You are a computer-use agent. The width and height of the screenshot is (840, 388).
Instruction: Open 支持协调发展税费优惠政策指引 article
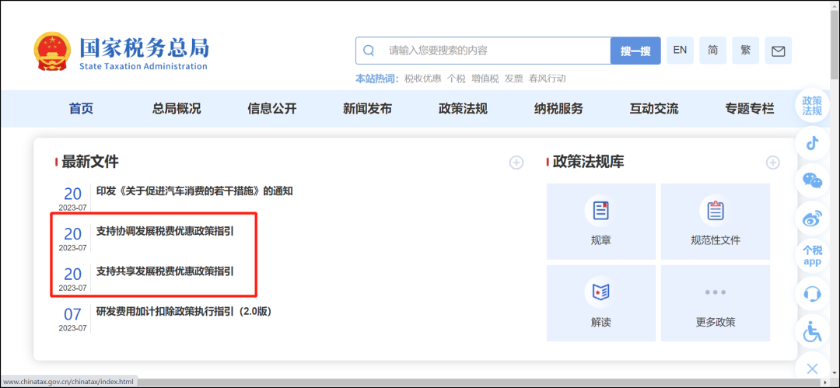(x=165, y=231)
